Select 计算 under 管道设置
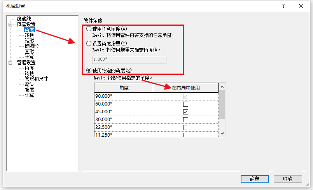 29,95
